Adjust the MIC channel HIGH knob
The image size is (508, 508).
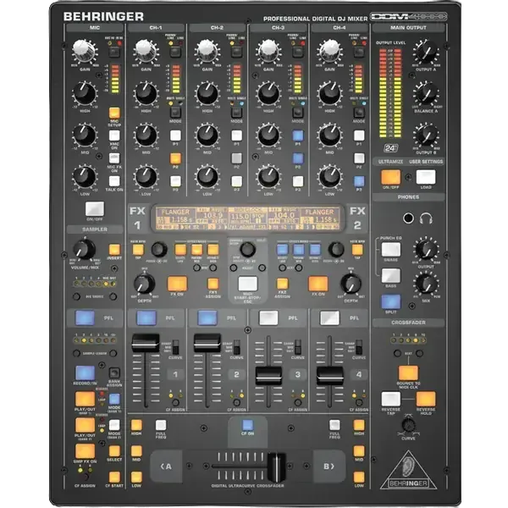tap(84, 93)
